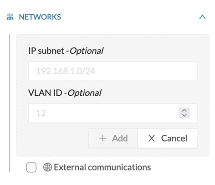Click the VLAN ID spinner control box
The image size is (215, 185).
[x=184, y=113]
